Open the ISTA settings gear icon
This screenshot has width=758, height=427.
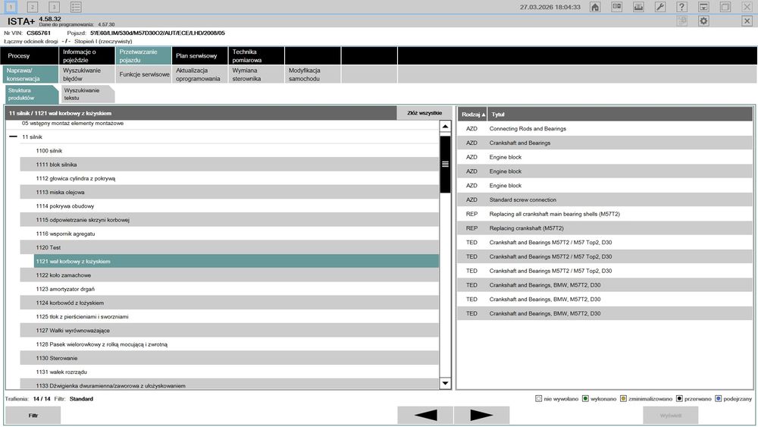tap(703, 20)
